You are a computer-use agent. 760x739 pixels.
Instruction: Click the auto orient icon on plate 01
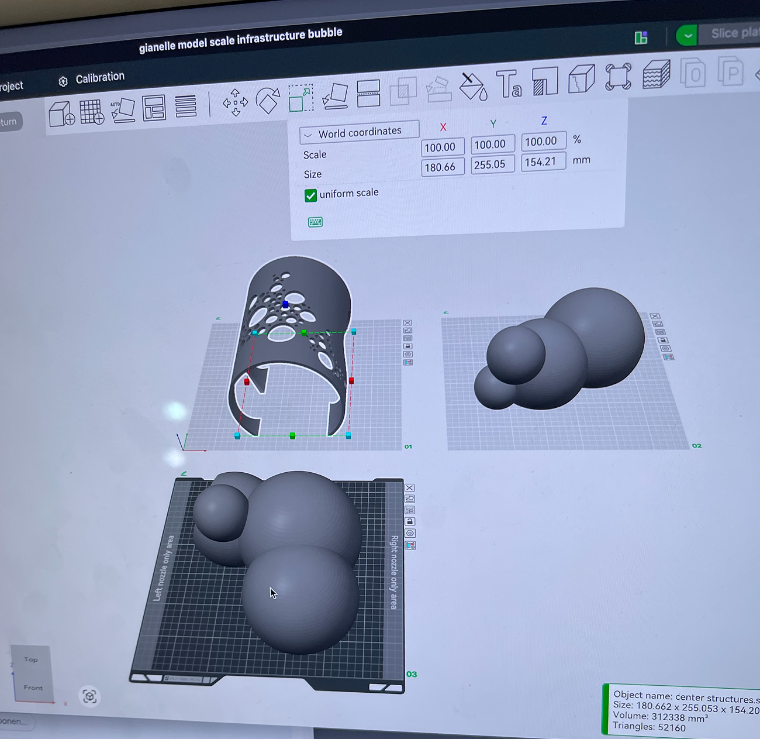[407, 331]
